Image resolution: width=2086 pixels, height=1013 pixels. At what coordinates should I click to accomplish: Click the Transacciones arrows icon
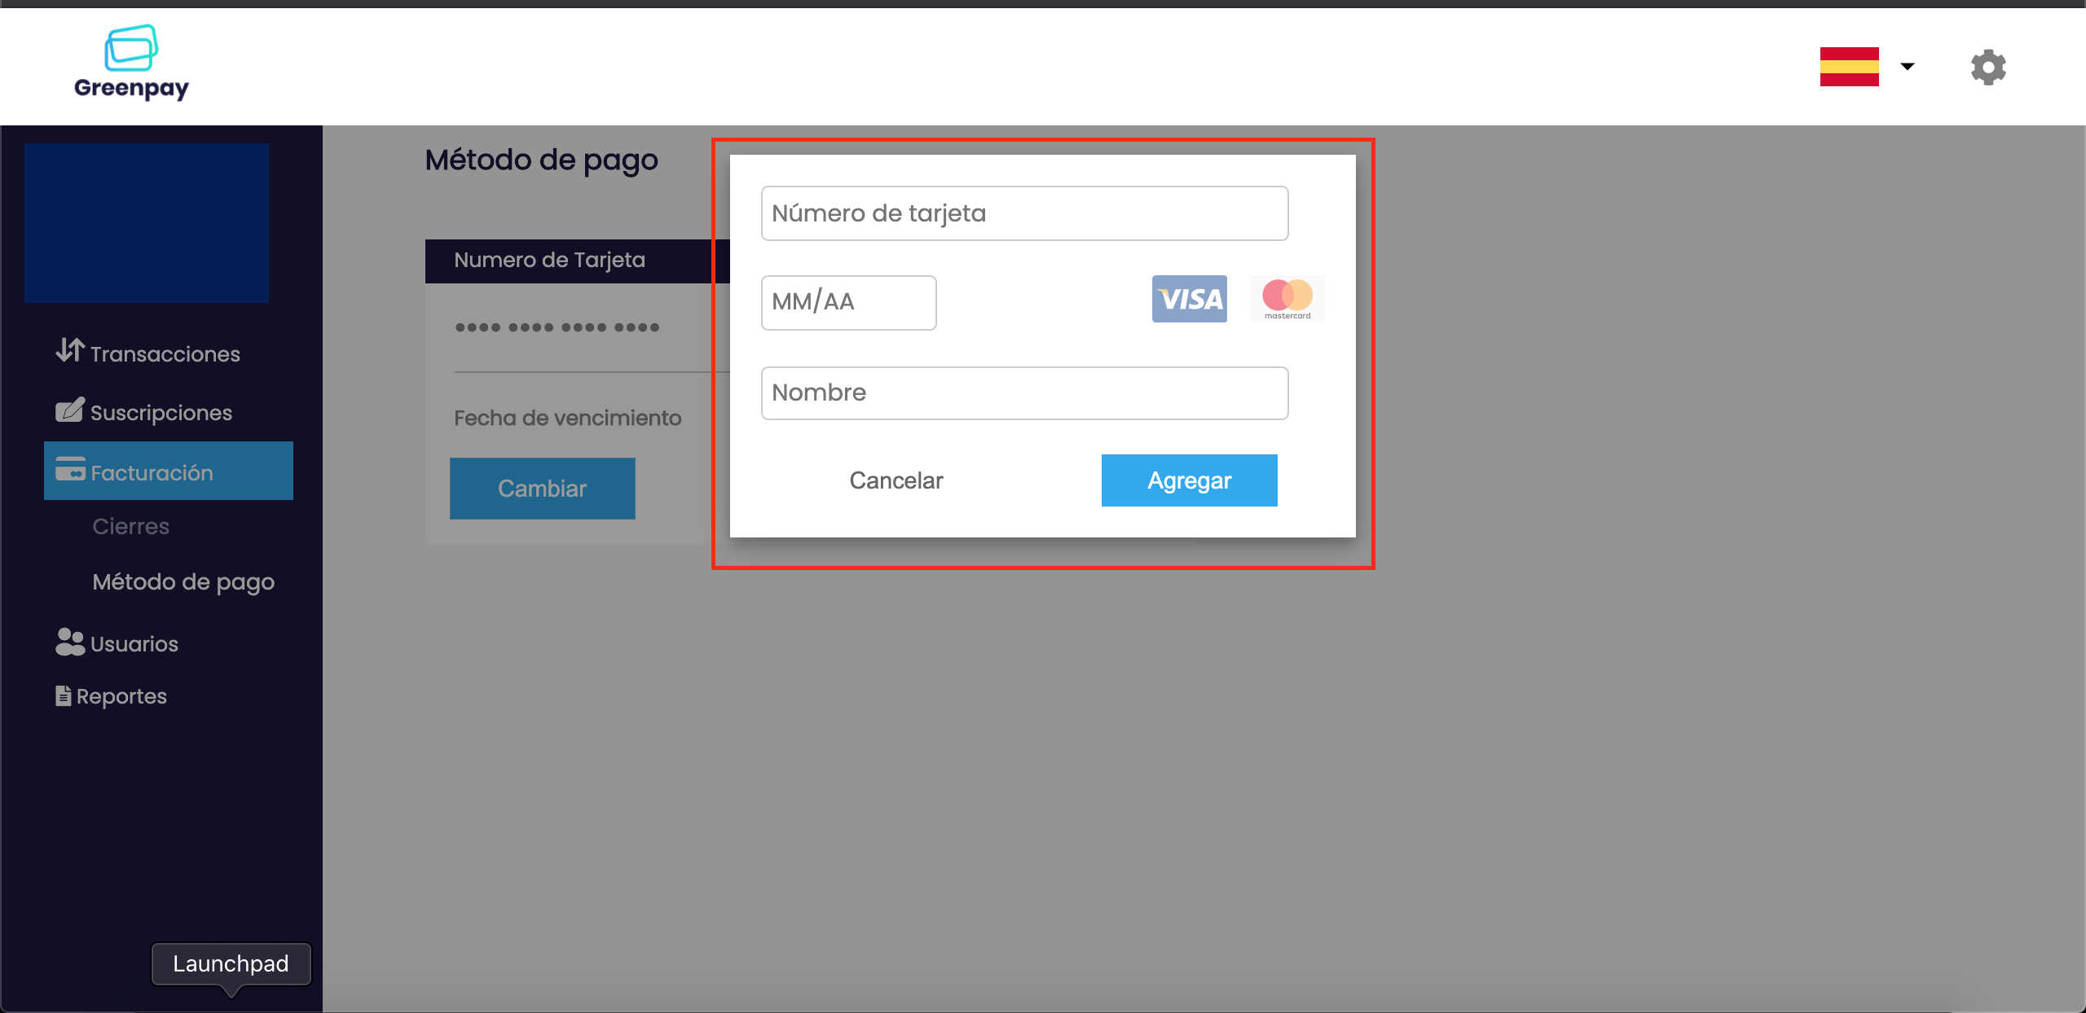[x=69, y=350]
